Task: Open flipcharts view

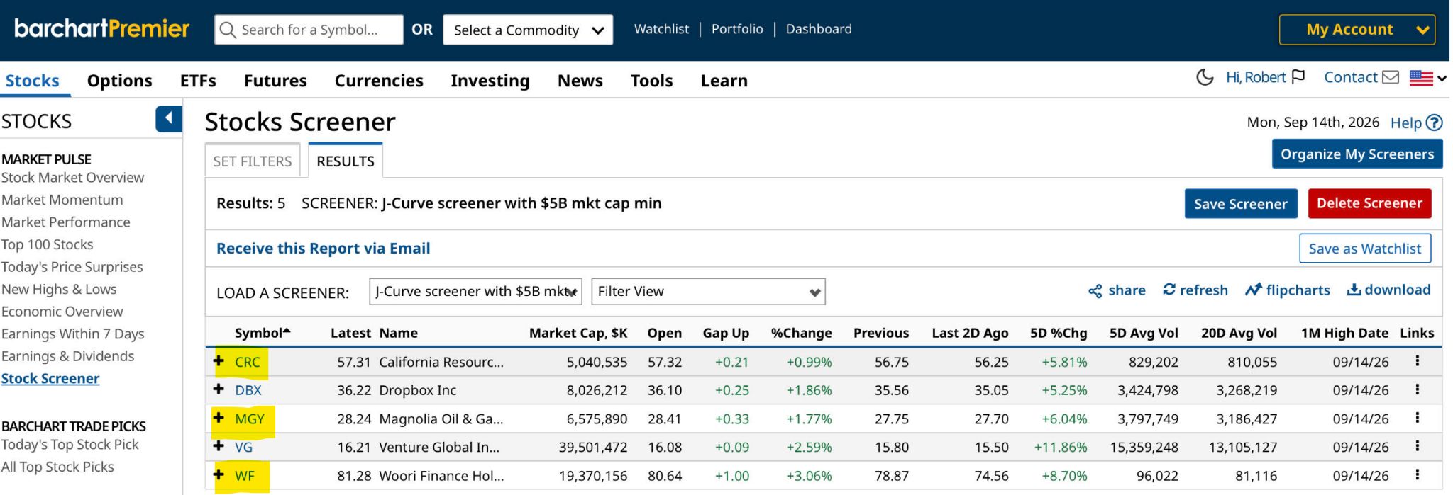Action: [x=1287, y=290]
